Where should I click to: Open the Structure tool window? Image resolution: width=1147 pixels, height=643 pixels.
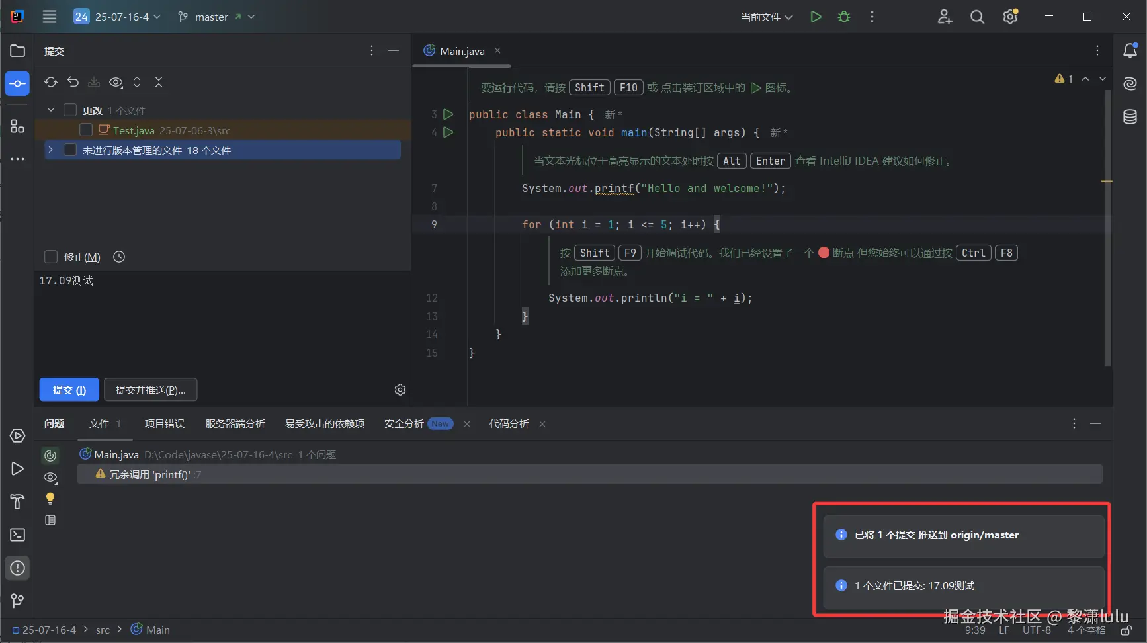(x=17, y=126)
